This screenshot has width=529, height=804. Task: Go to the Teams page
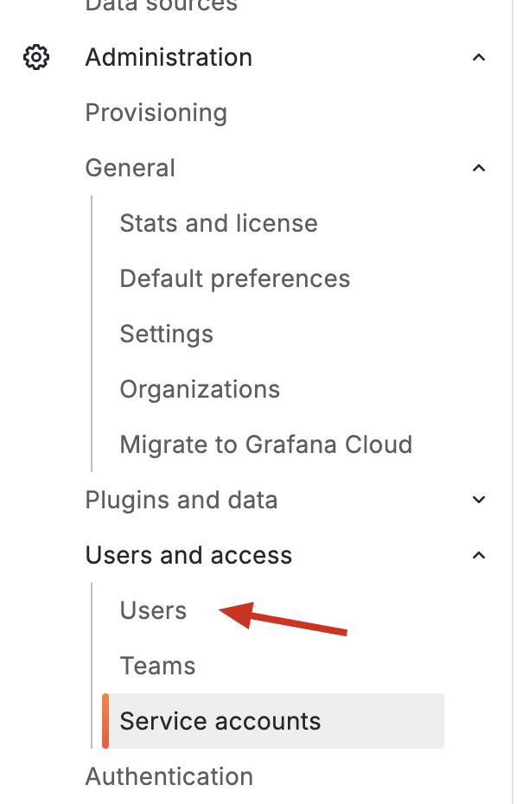[157, 666]
